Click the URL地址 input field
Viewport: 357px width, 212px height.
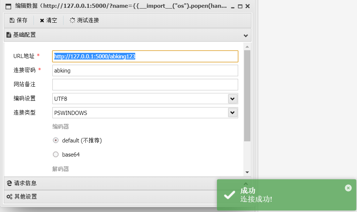145,56
